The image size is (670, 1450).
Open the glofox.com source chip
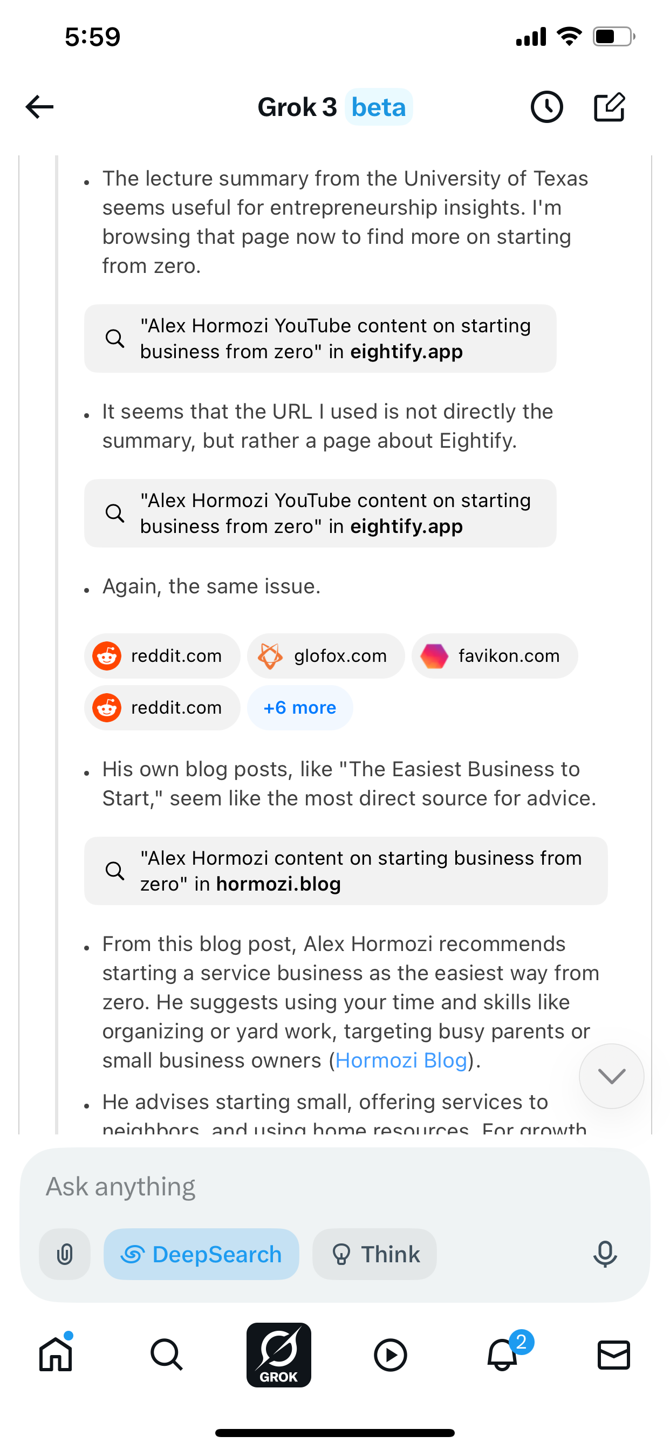pos(325,656)
